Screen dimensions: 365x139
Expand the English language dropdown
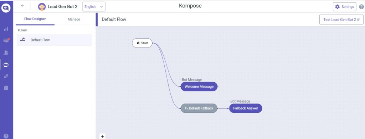coord(94,7)
